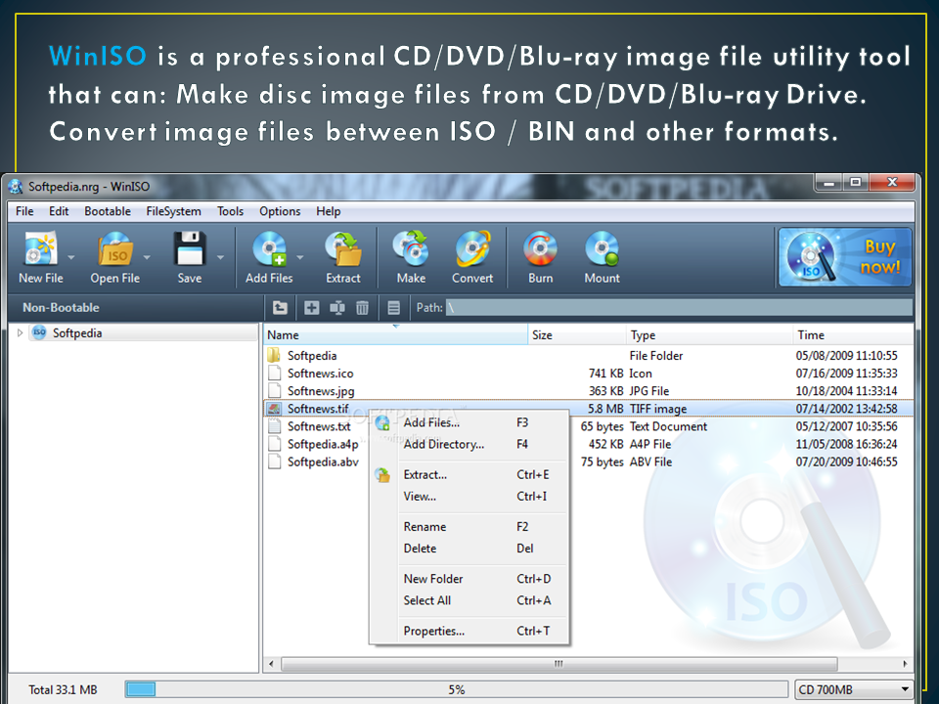Click the Mount toolbar icon
Image resolution: width=939 pixels, height=704 pixels.
(602, 248)
